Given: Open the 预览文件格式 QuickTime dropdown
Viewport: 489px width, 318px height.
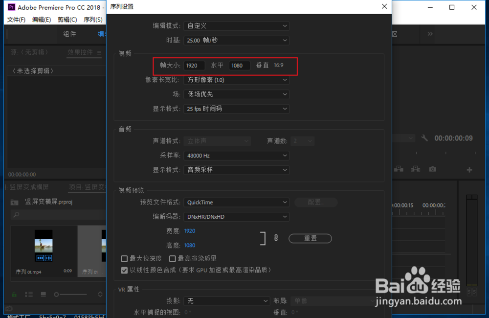Looking at the screenshot, I should [x=236, y=202].
